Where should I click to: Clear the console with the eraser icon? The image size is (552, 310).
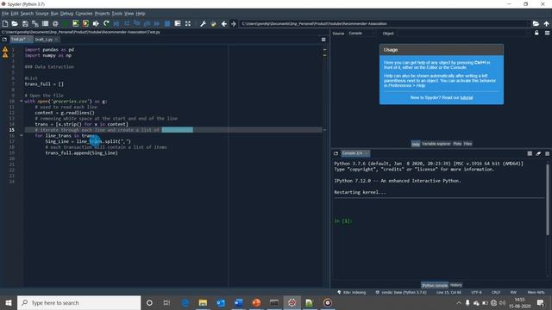click(x=538, y=153)
